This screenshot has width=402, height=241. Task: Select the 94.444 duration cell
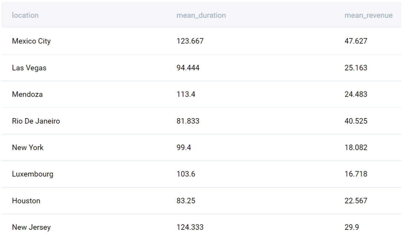tap(188, 68)
